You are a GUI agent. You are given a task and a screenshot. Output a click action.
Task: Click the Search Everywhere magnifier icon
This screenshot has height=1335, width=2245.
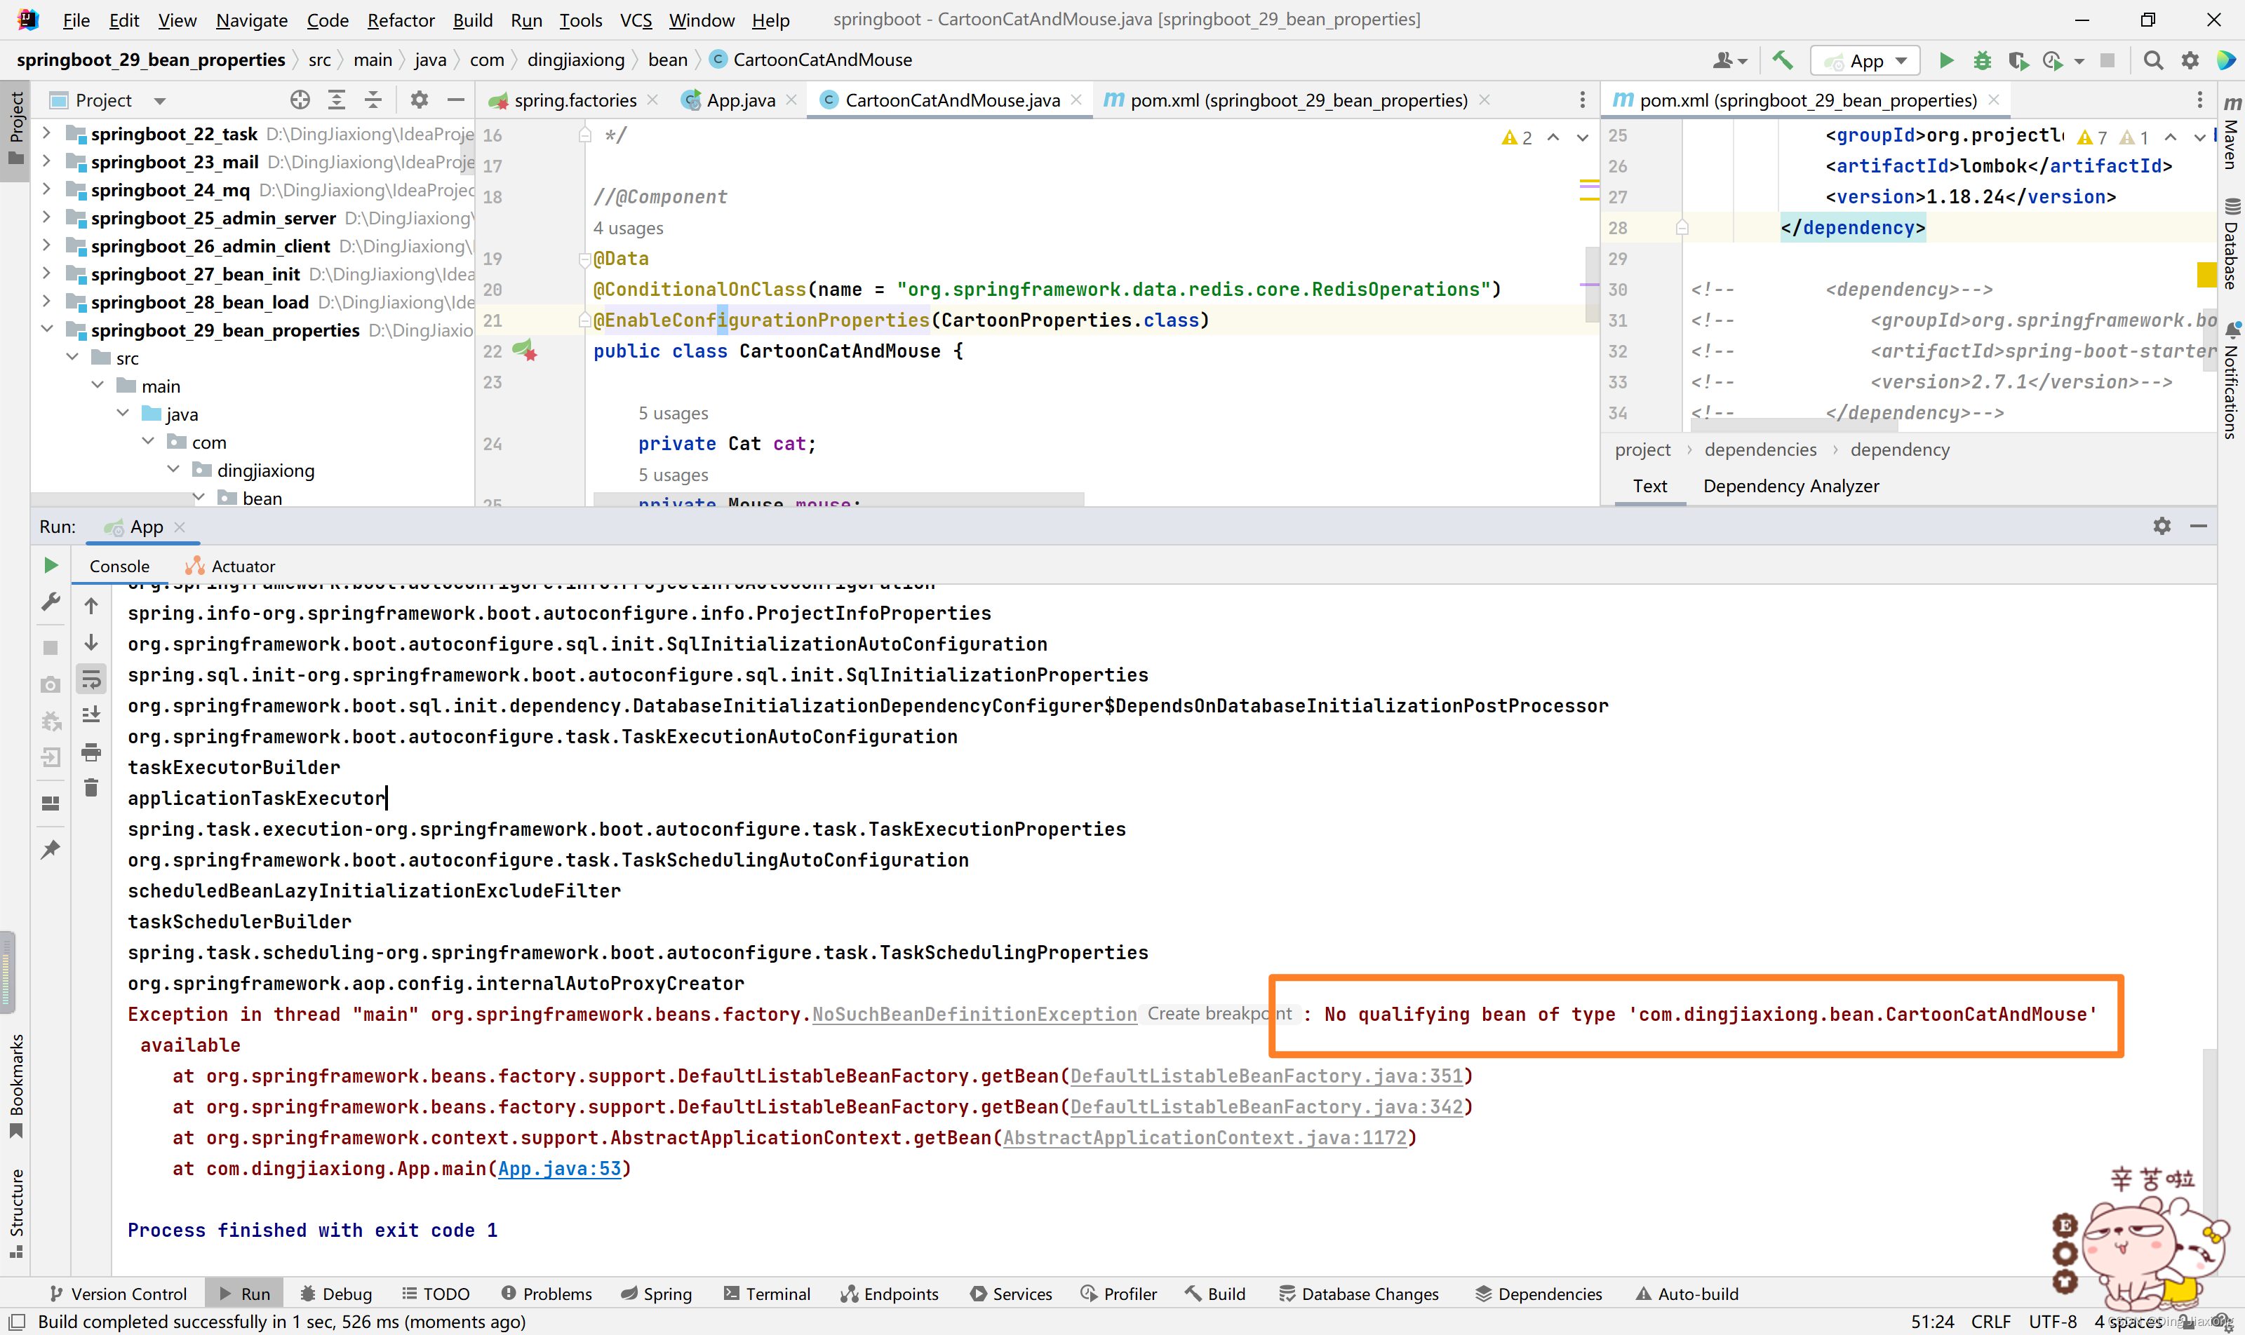coord(2152,60)
